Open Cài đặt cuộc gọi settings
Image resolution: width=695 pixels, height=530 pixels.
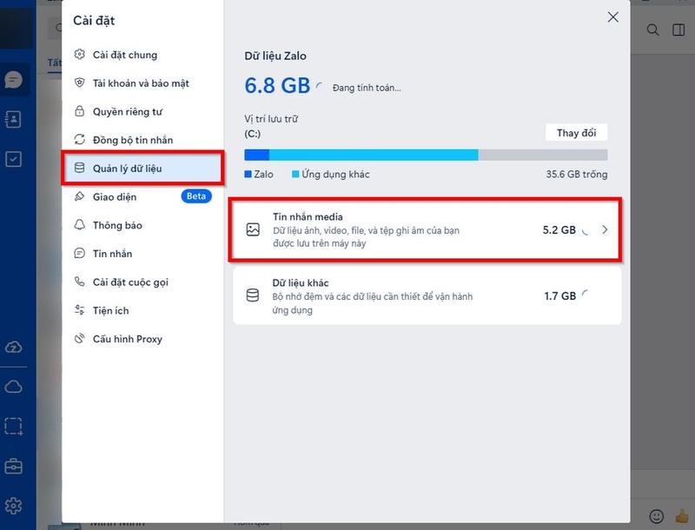pos(142,282)
